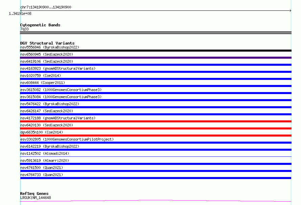Click the 7q33 cytogenetic band label
The image size is (301, 205).
(x=24, y=29)
